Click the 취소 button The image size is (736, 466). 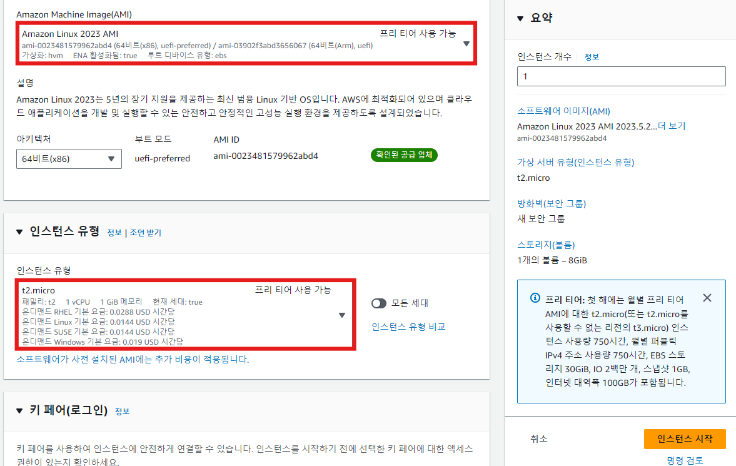coord(539,438)
